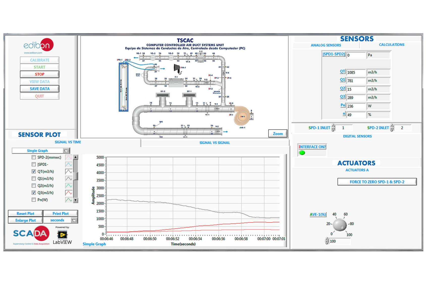Viewport: 426px width, 284px height.
Task: Click the Print Plot button
Action: [x=61, y=214]
